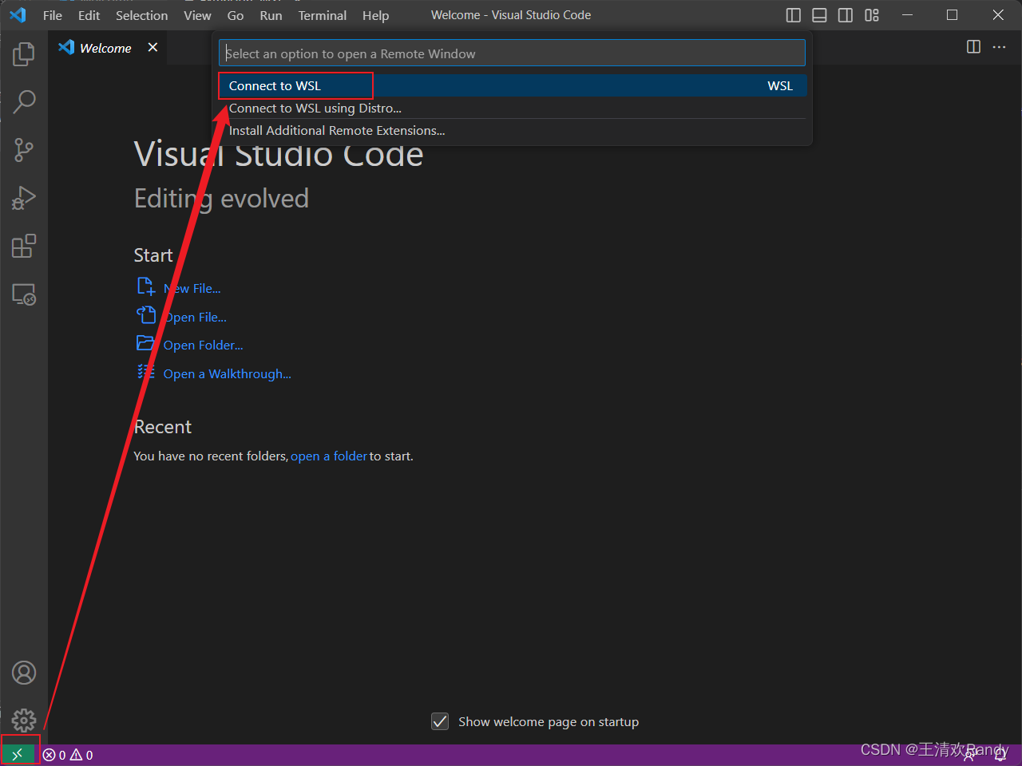Viewport: 1022px width, 766px height.
Task: Open the View menu
Action: tap(197, 15)
